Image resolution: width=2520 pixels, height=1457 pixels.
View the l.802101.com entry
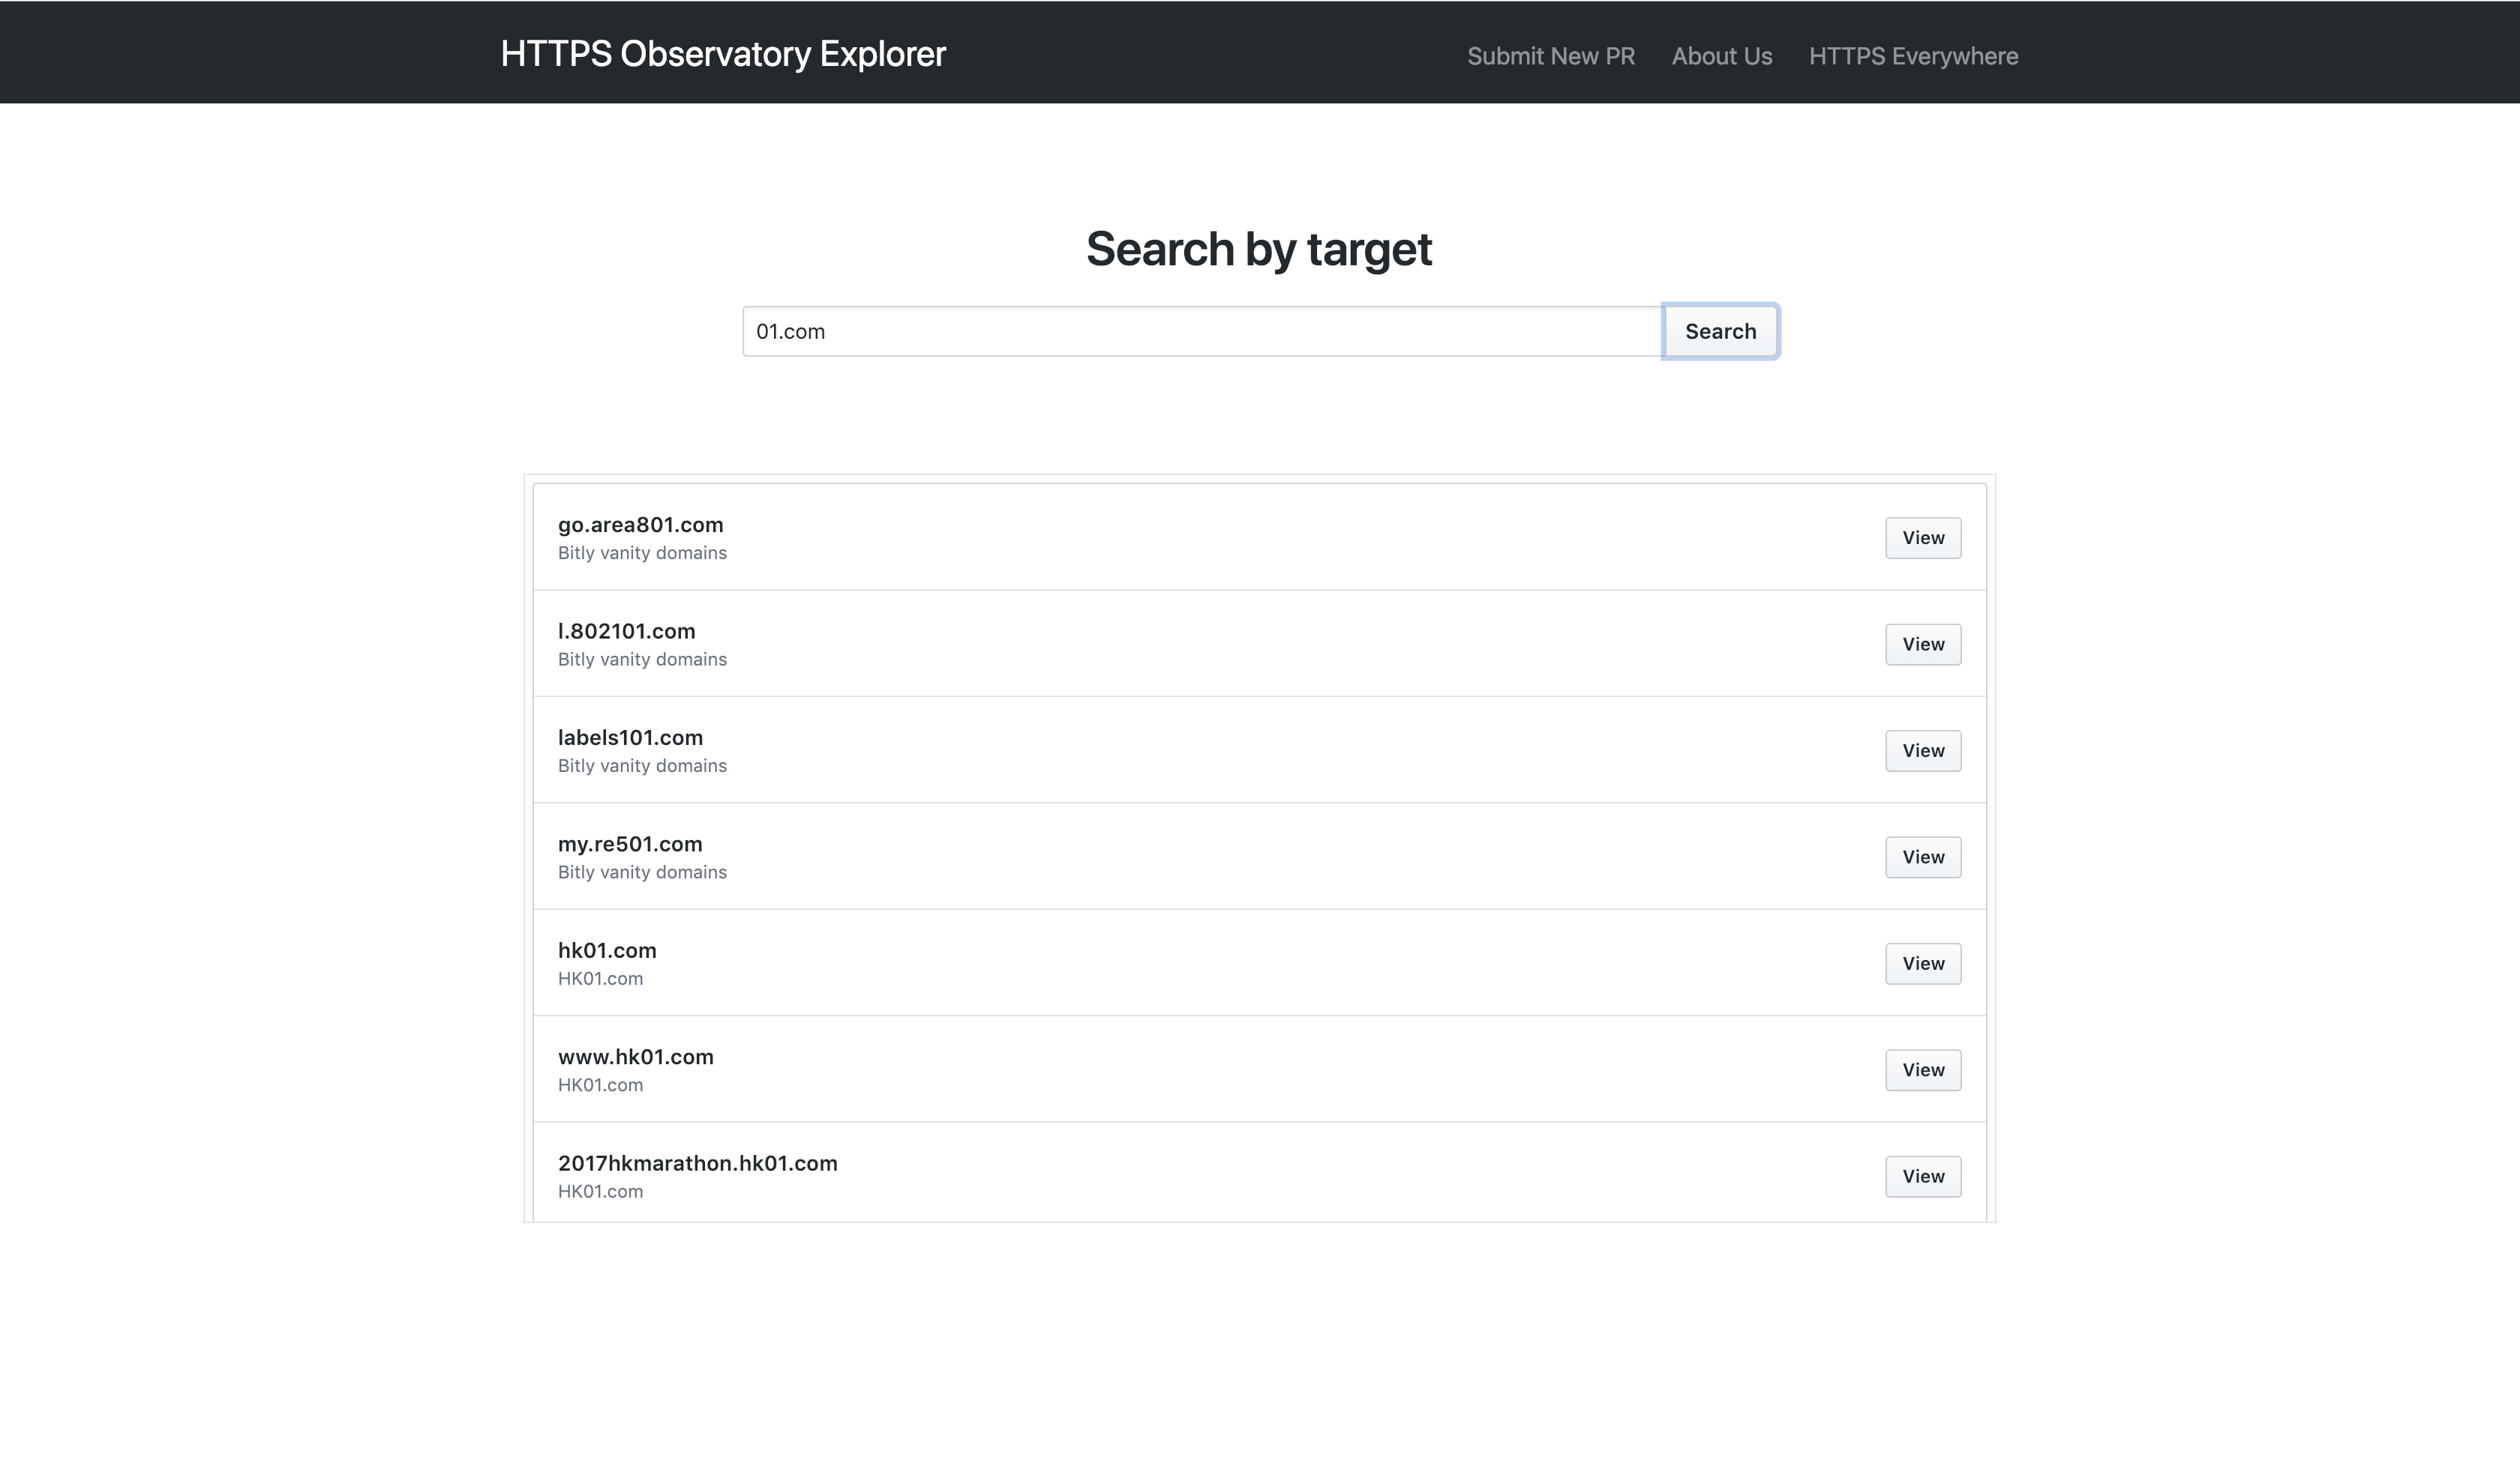pos(1922,645)
